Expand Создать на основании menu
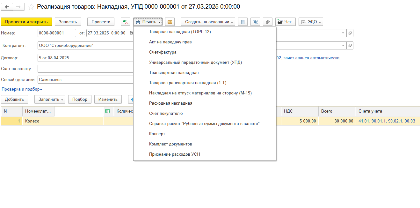420x208 pixels. coord(208,22)
